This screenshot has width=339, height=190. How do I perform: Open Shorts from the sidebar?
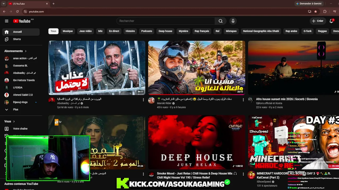coord(21,39)
